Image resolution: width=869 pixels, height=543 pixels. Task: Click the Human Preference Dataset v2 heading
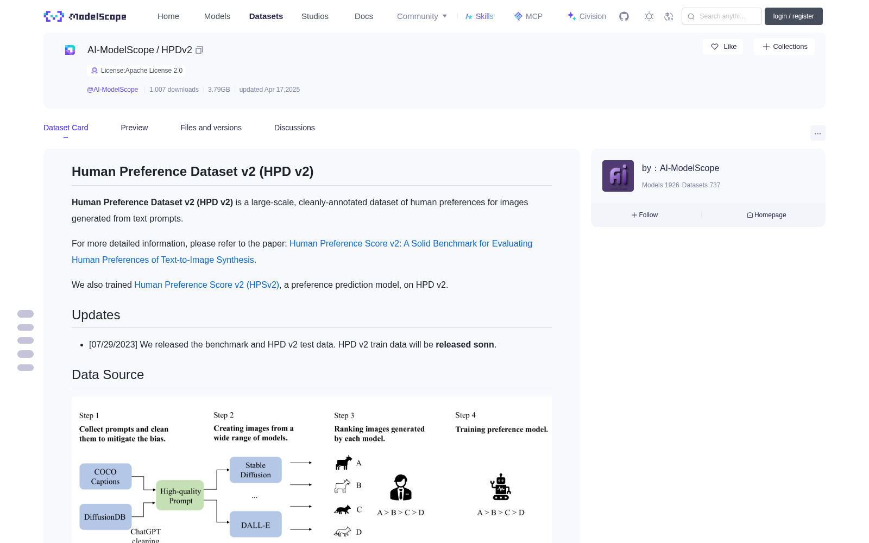pos(193,172)
